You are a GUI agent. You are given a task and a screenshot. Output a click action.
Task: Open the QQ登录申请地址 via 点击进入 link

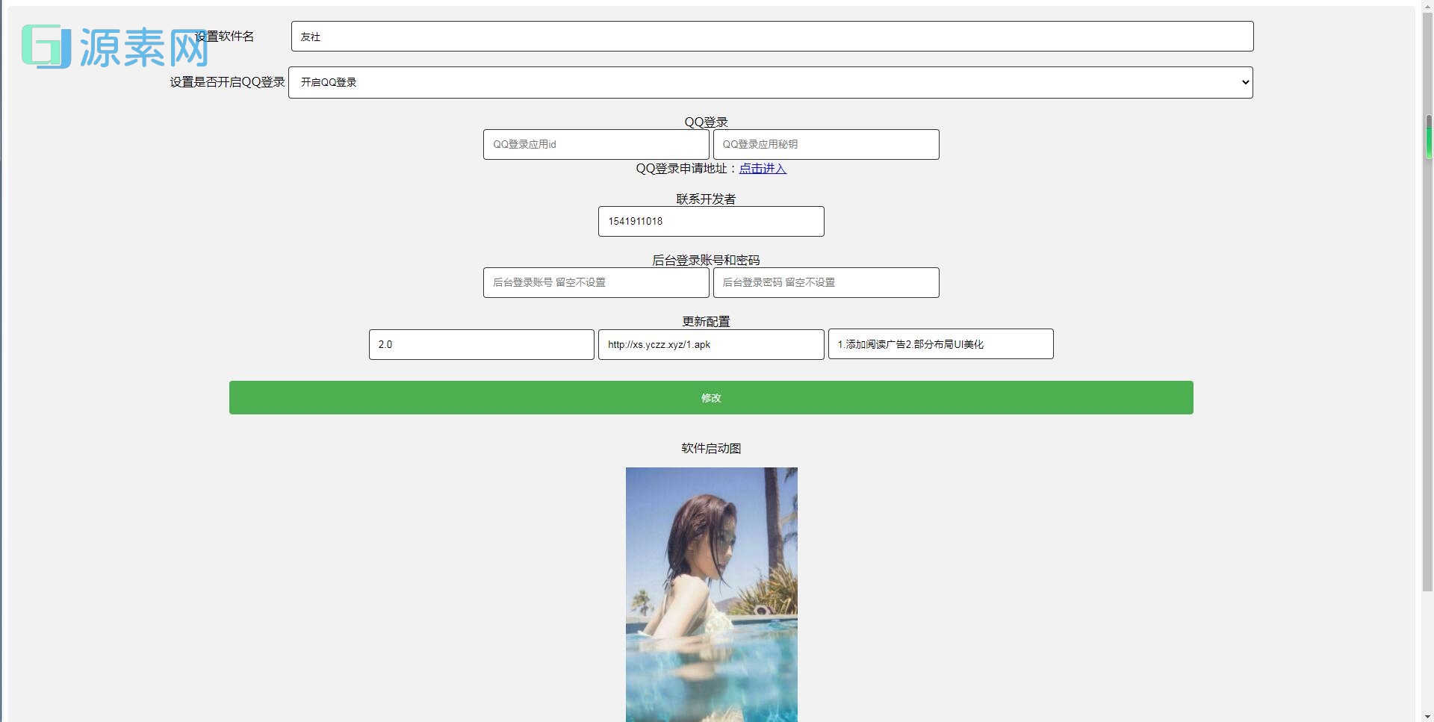click(762, 169)
